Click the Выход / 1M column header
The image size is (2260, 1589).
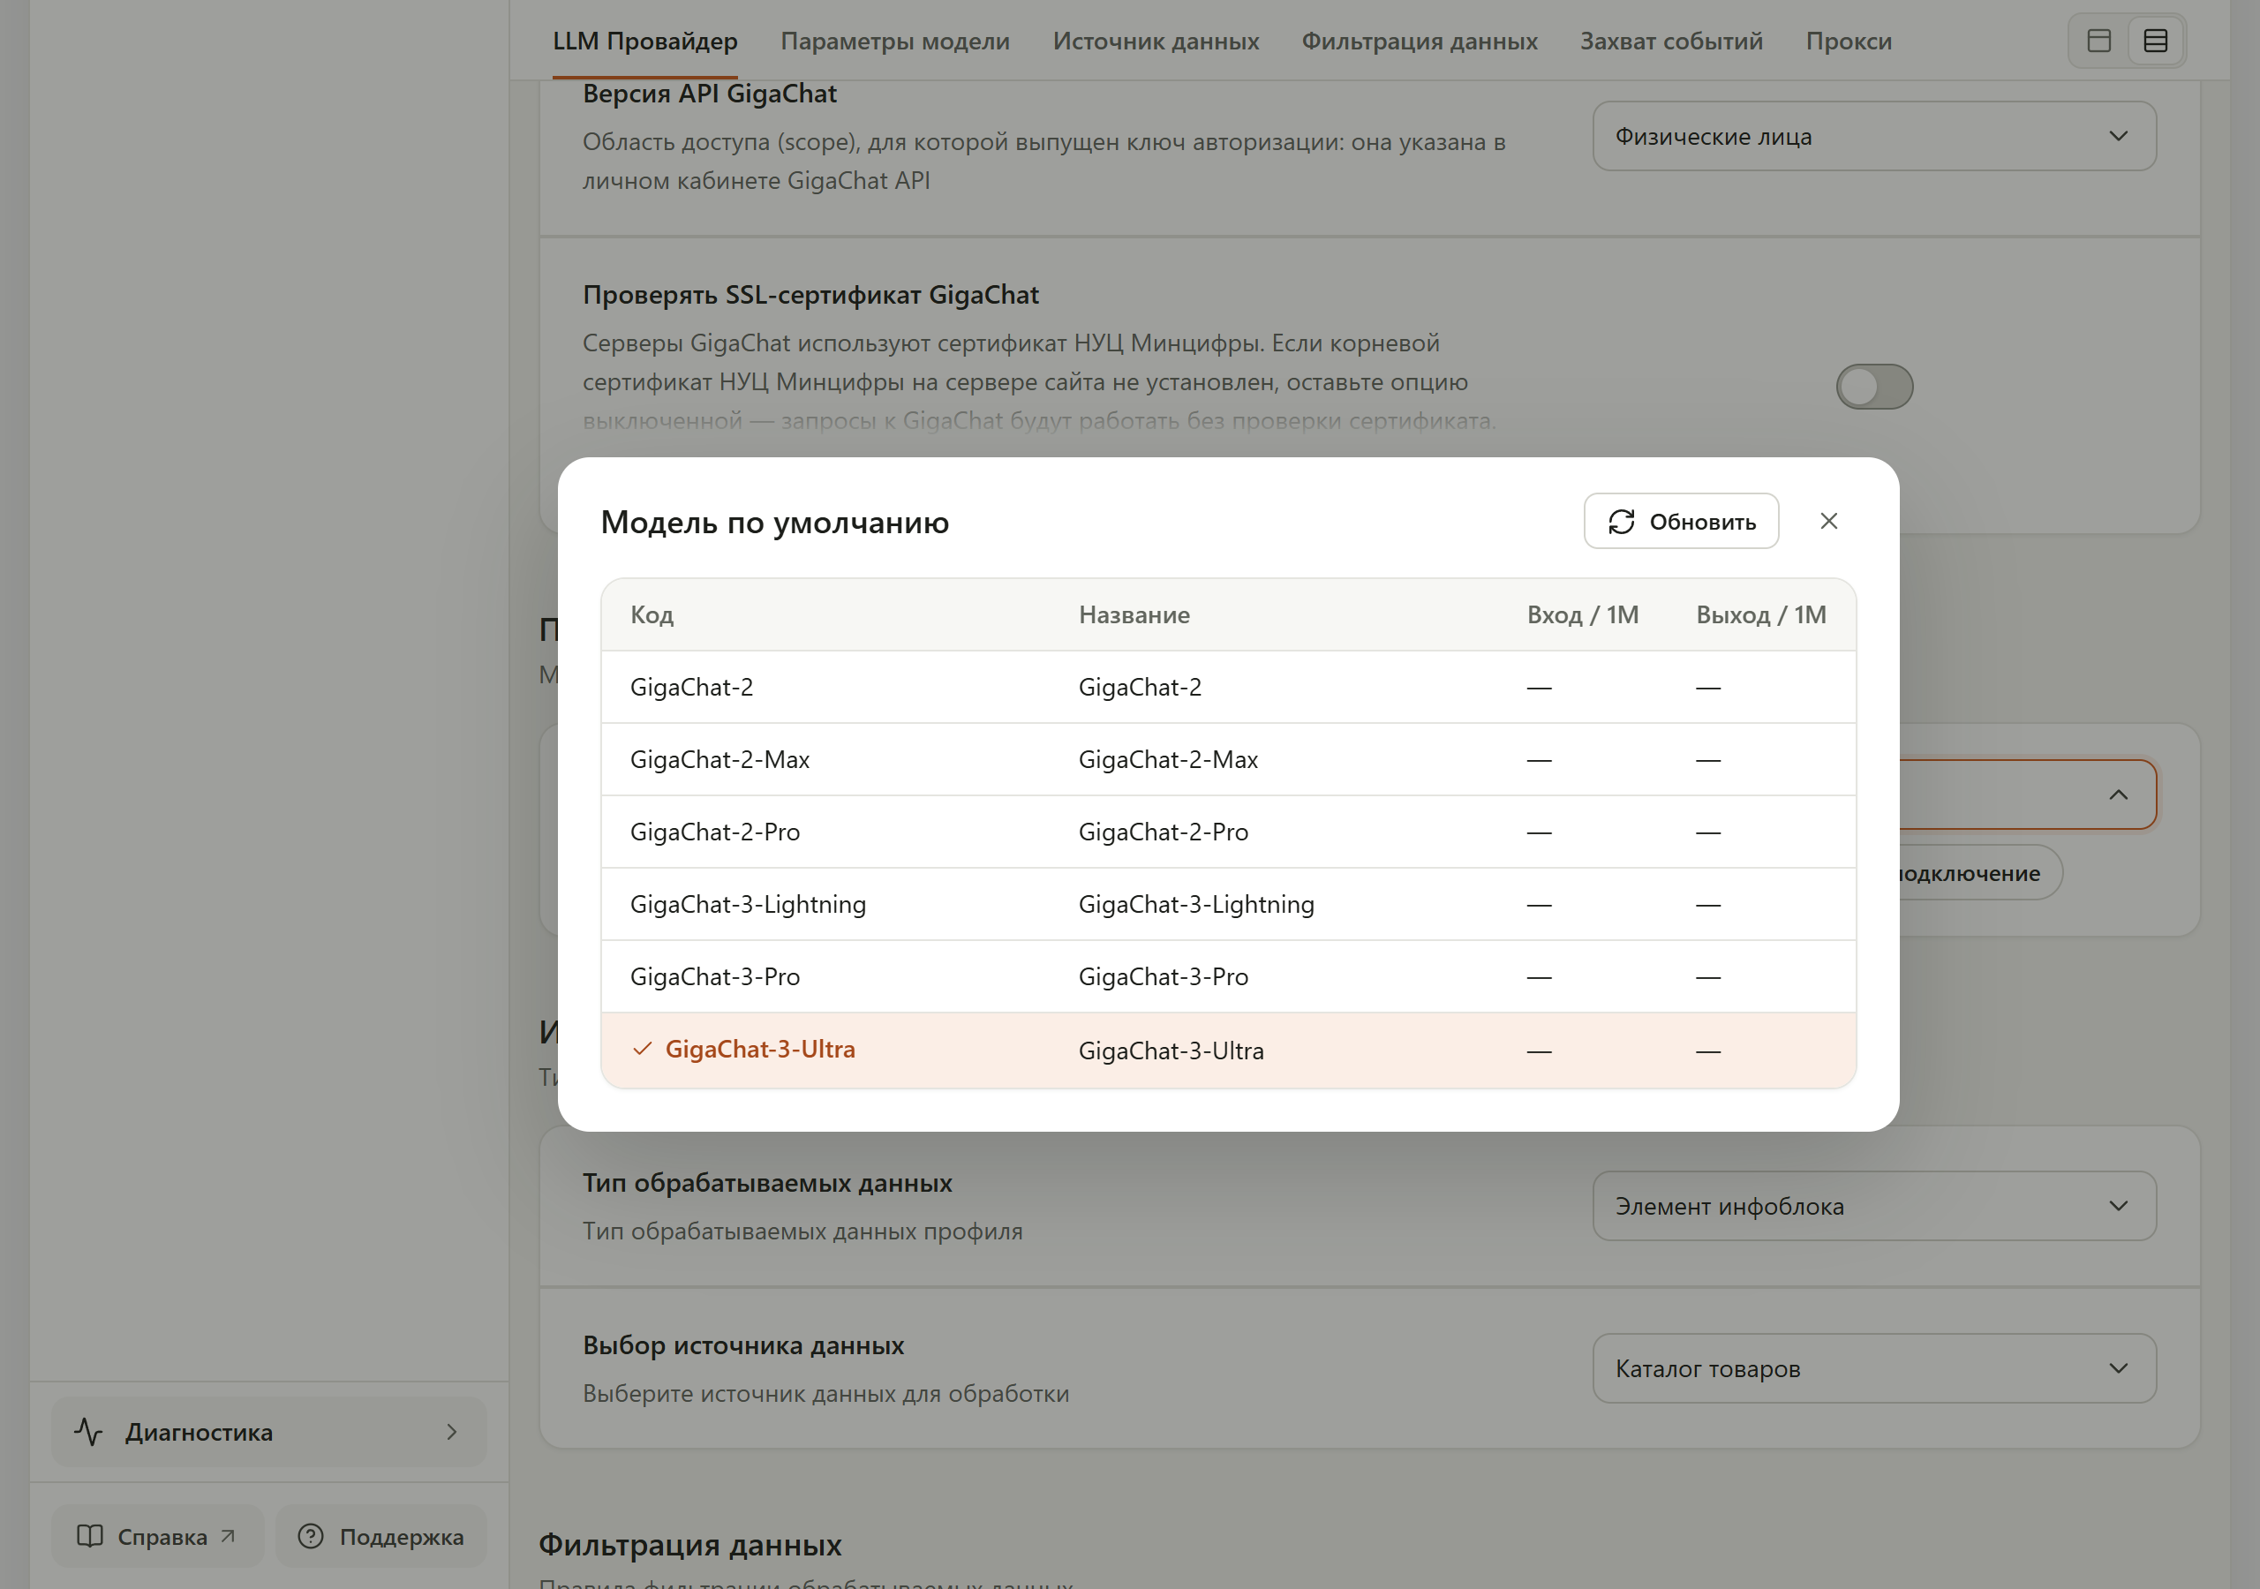click(x=1761, y=614)
